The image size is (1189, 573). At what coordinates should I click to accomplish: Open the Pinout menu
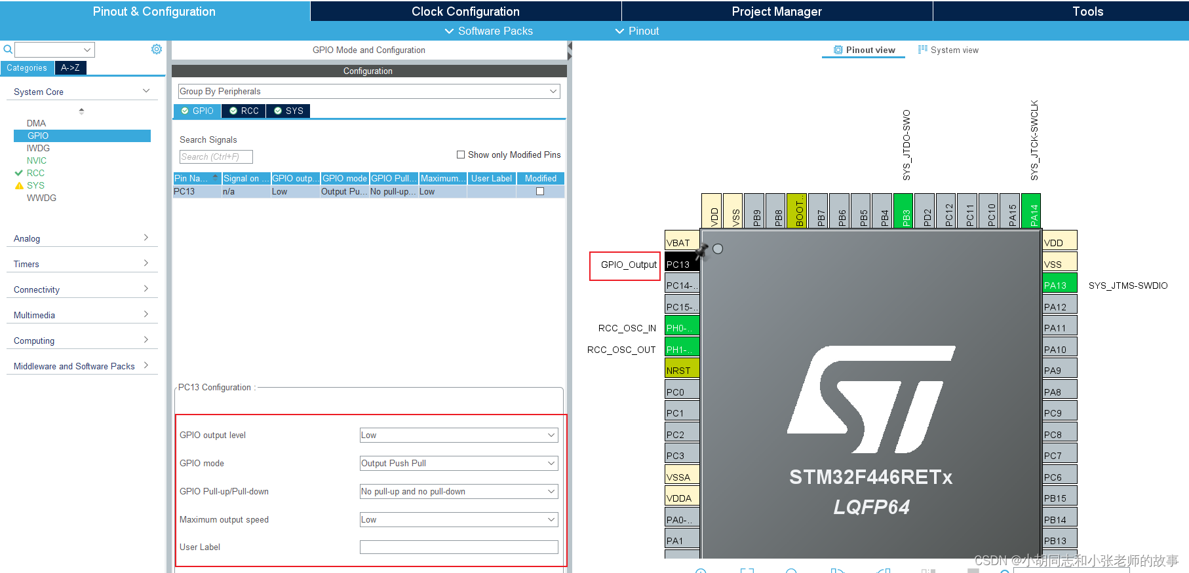pyautogui.click(x=636, y=31)
